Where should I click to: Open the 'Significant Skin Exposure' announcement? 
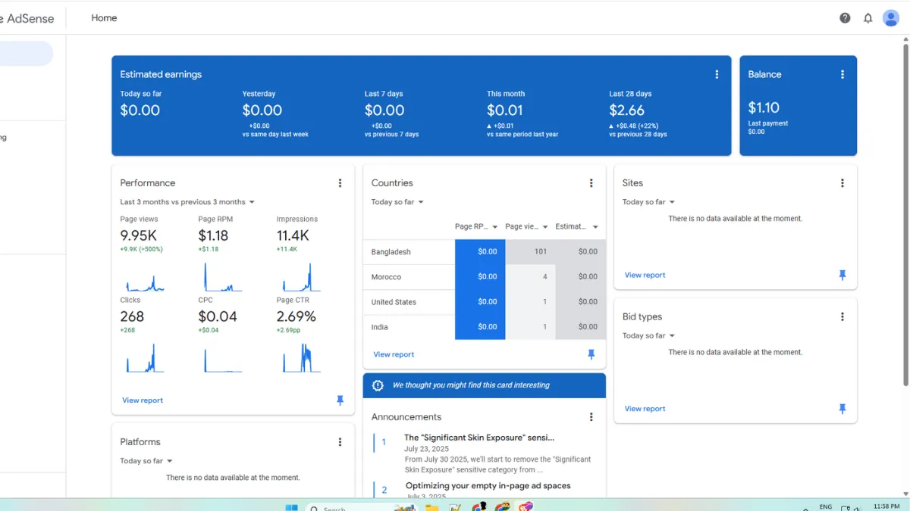[x=479, y=438]
